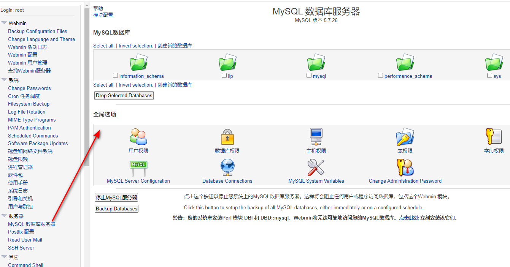
Task: Click 点击此处 link to install Perl modules
Action: point(409,218)
